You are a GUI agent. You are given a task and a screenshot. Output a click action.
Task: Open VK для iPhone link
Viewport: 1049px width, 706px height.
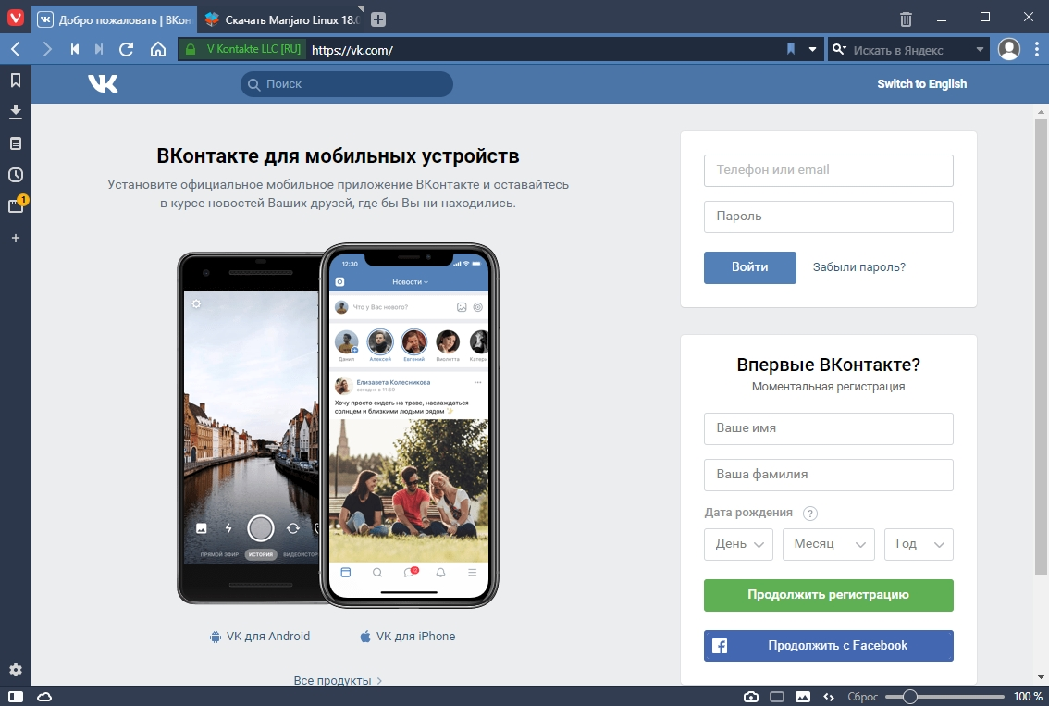407,637
